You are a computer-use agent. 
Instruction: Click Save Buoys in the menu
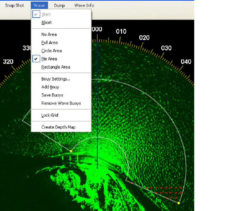point(52,95)
